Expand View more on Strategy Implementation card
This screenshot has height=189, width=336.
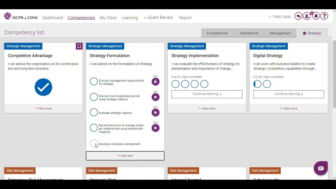click(207, 108)
